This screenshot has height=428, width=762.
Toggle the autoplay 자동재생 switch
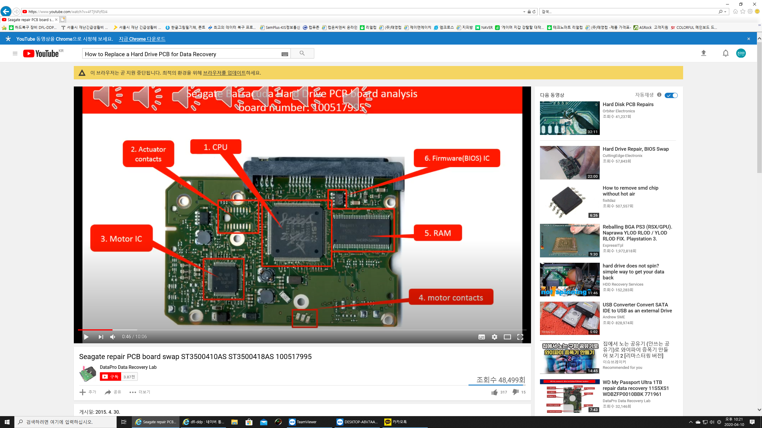tap(672, 95)
